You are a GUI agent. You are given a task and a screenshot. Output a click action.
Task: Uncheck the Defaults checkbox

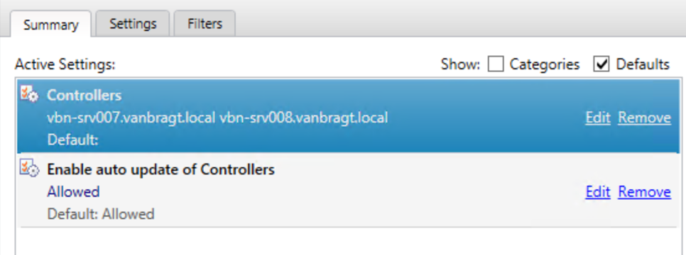click(601, 64)
